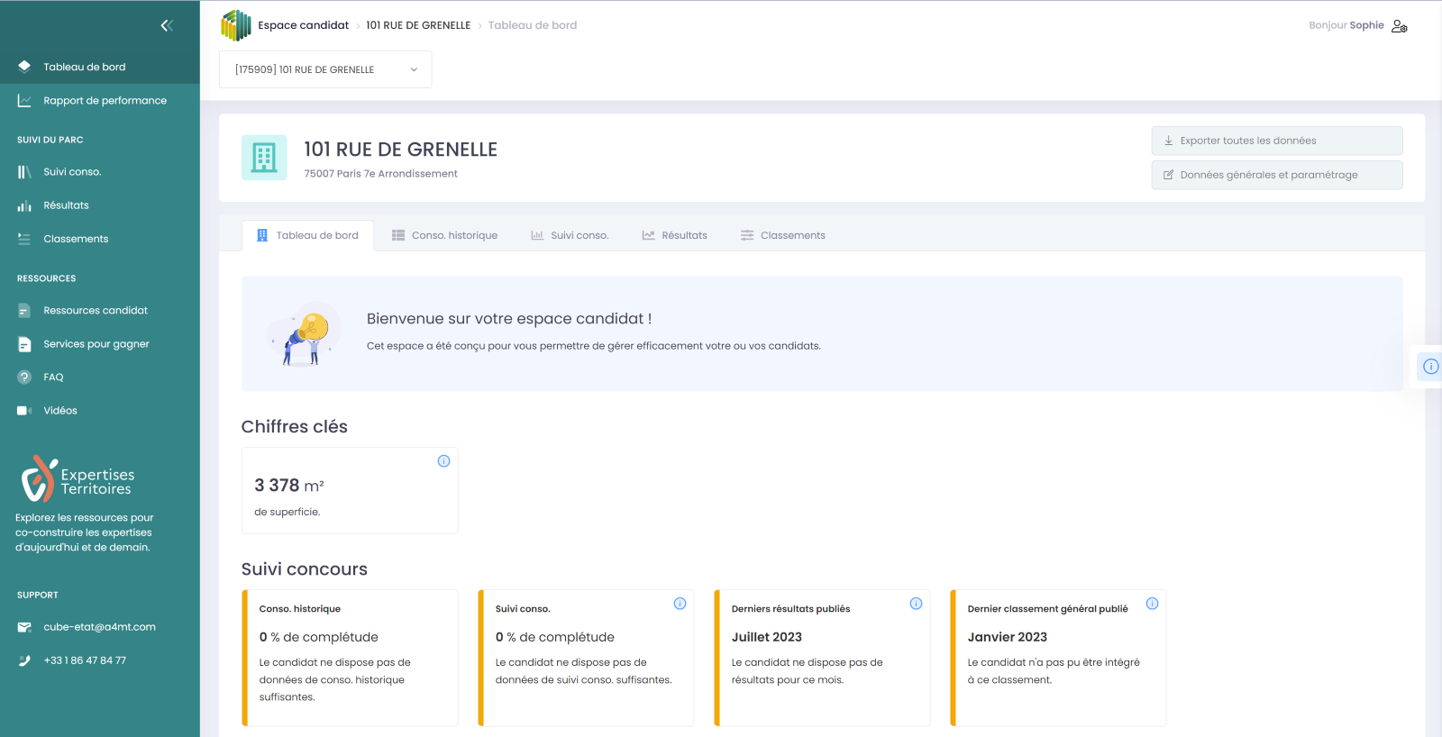The height and width of the screenshot is (737, 1442).
Task: Click the lightbulb welcome illustration
Action: [305, 333]
